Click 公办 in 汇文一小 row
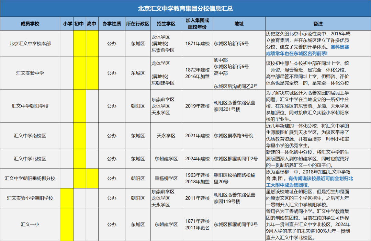The image size is (371, 241). [x=112, y=225]
